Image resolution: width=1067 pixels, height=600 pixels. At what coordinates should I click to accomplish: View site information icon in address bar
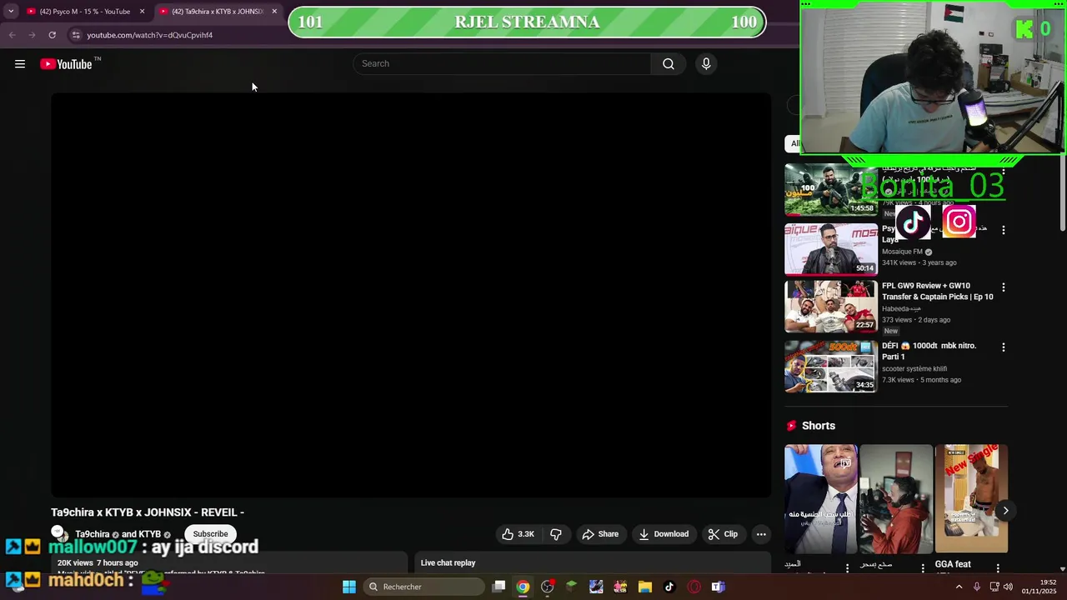(76, 35)
